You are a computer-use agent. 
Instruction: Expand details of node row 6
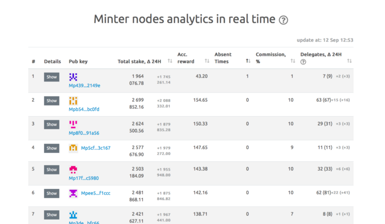(52, 193)
